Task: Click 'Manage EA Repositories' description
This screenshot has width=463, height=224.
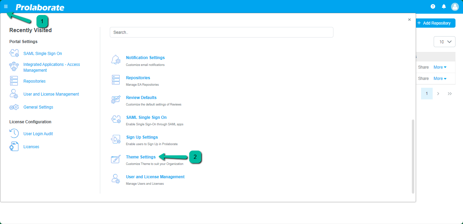Action: click(142, 85)
